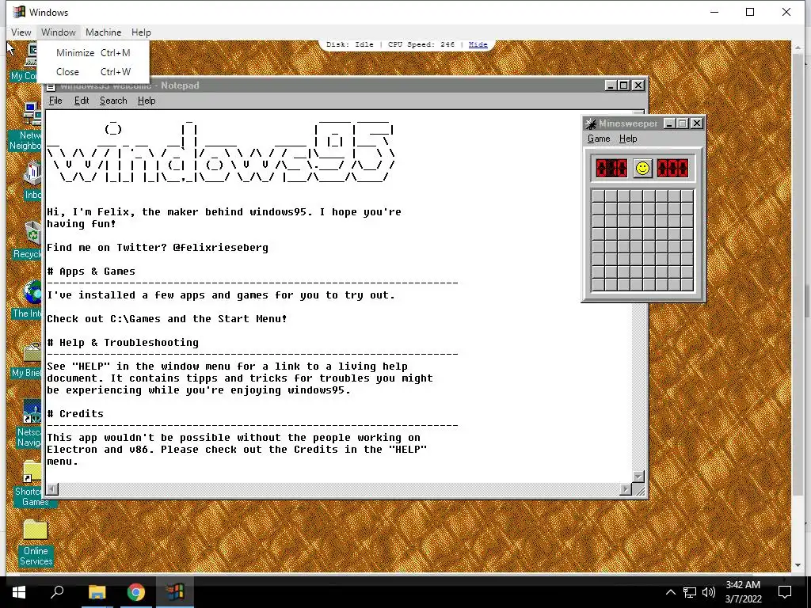Click outer window scrollbar up arrow
The width and height of the screenshot is (811, 608).
coord(798,47)
